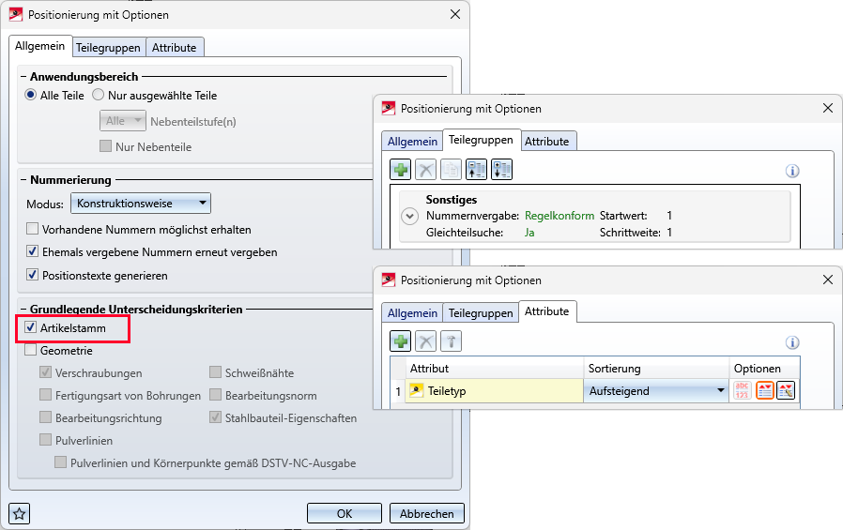843x530 pixels.
Task: Enable the Geometrie checkbox
Action: tap(32, 351)
